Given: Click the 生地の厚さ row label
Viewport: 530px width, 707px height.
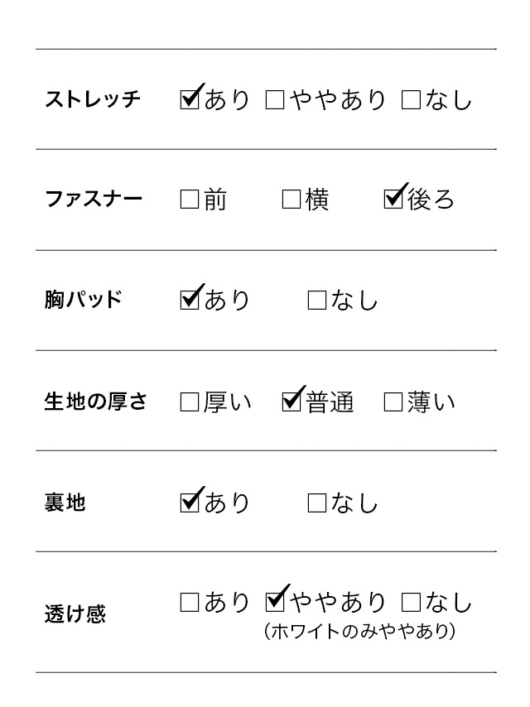Looking at the screenshot, I should point(95,402).
